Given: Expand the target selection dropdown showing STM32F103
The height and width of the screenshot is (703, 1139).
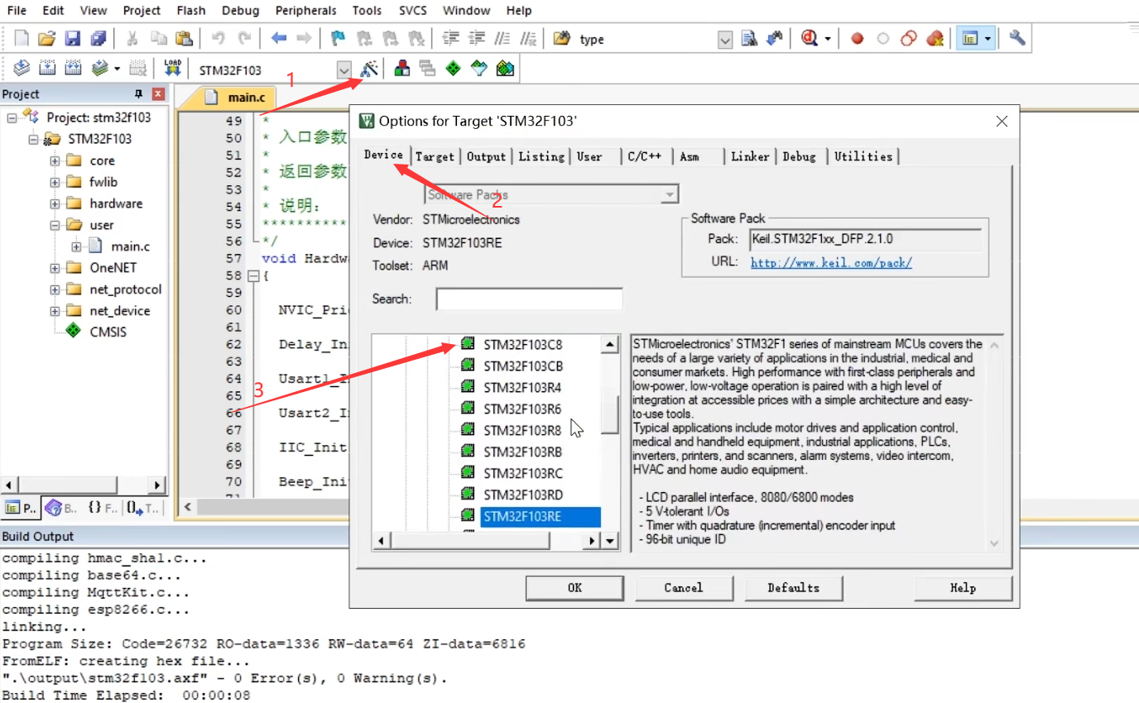Looking at the screenshot, I should click(344, 69).
